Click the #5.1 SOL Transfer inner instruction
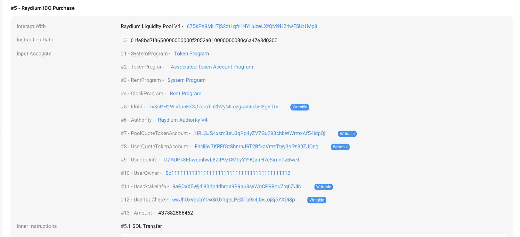Image resolution: width=520 pixels, height=237 pixels. (141, 226)
